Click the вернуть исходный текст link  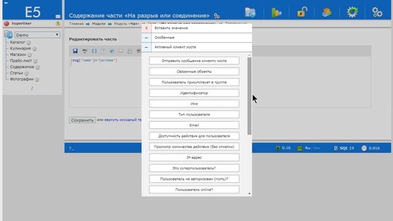pos(123,120)
